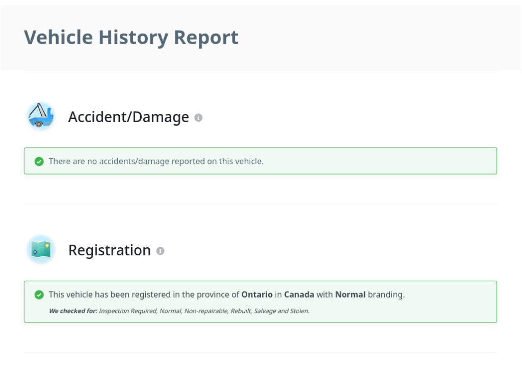Click the bold Ontario province text
The width and height of the screenshot is (522, 380).
(257, 295)
